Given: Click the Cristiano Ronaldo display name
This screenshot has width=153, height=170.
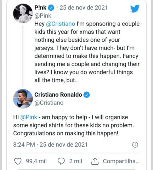Looking at the screenshot, I should tap(58, 95).
